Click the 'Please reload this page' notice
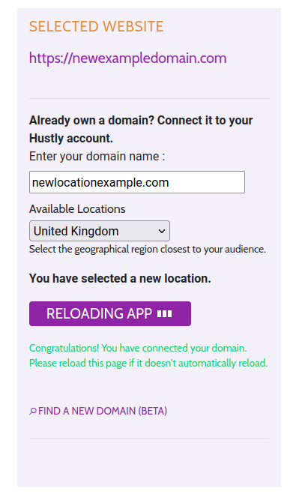The width and height of the screenshot is (293, 494). pyautogui.click(x=148, y=363)
